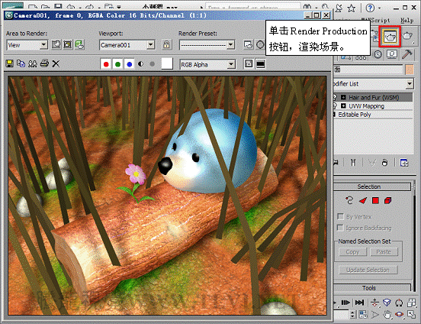Screen dimensions: 421x324
Task: Clone the rendered frame window
Action: [x=33, y=63]
